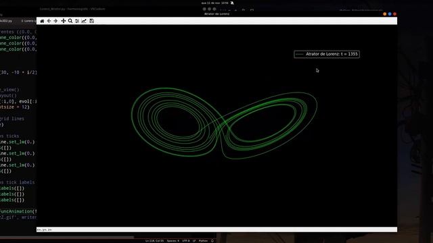Open Configure subplots tool
This screenshot has width=433, height=243.
pyautogui.click(x=77, y=21)
